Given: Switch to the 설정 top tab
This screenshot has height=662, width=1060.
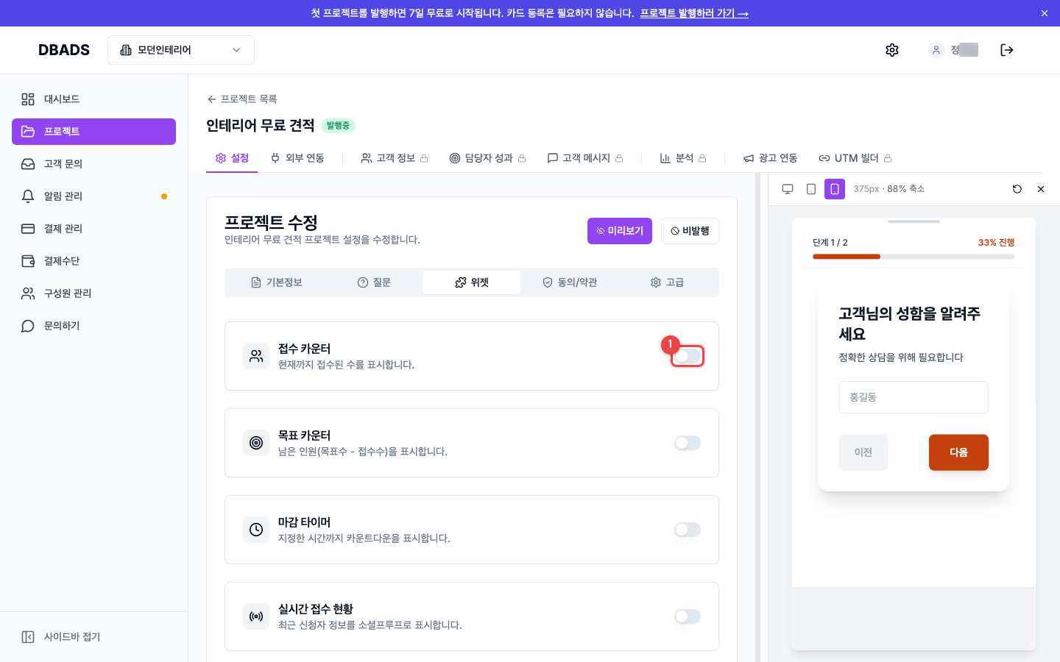Looking at the screenshot, I should click(232, 158).
